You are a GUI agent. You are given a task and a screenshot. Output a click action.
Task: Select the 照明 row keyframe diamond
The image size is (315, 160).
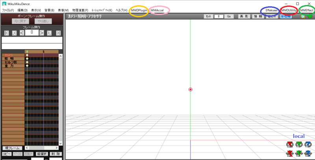27,59
